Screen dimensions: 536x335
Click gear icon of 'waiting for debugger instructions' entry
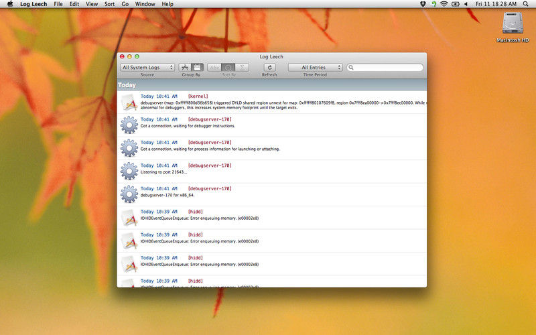(129, 125)
